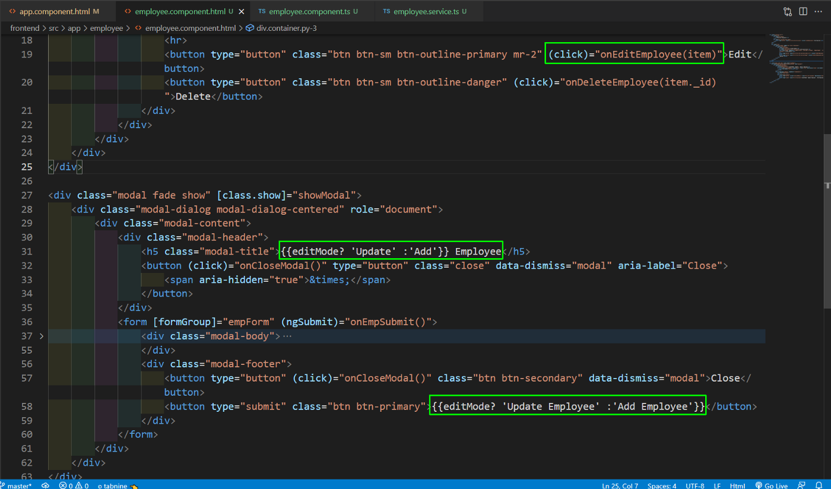Image resolution: width=831 pixels, height=489 pixels.
Task: Open notifications bell icon
Action: click(820, 485)
